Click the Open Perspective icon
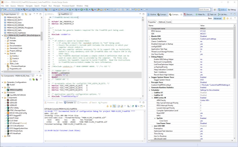The height and width of the screenshot is (147, 238). tap(215, 10)
